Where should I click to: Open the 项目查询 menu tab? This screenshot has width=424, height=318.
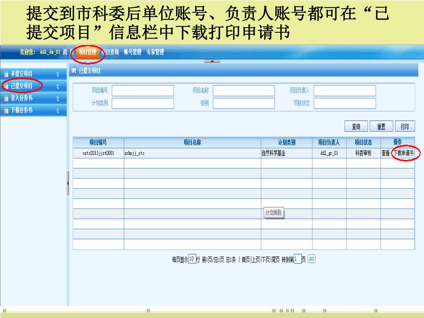pyautogui.click(x=110, y=52)
